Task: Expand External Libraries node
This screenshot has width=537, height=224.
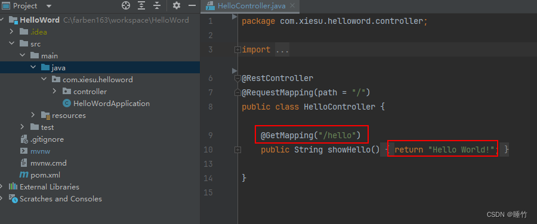Action: tap(2, 186)
